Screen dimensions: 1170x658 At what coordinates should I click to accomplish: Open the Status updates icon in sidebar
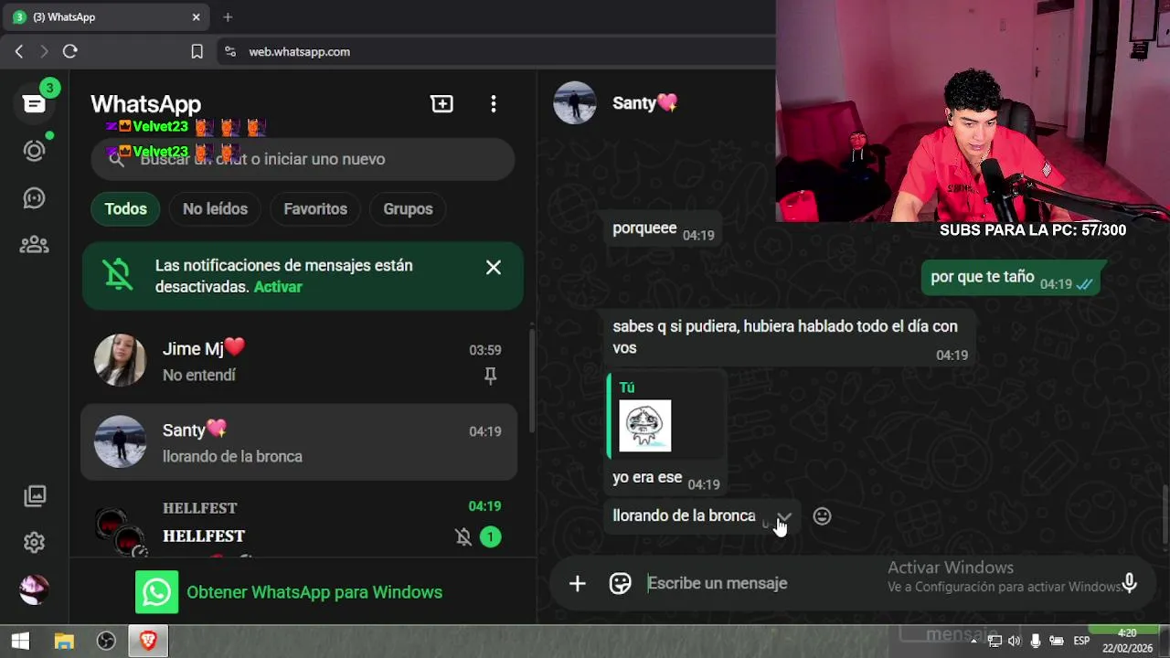[x=35, y=151]
